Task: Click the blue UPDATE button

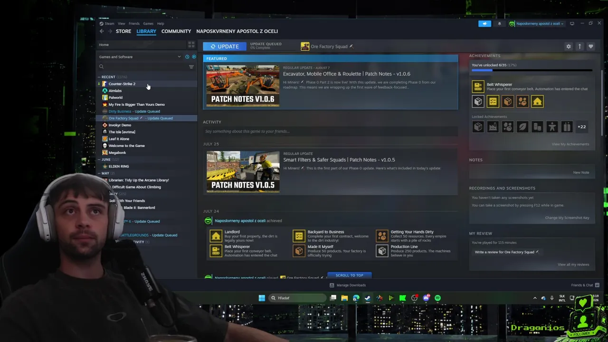Action: 225,47
